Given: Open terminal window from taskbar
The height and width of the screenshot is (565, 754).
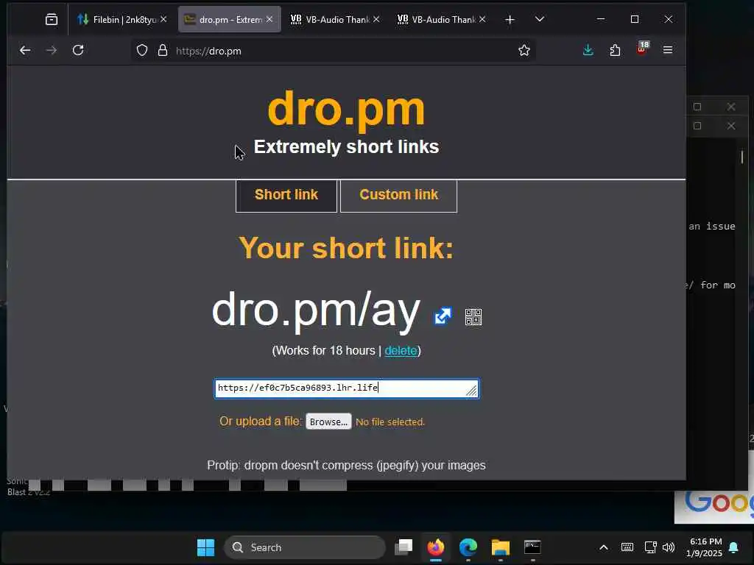Looking at the screenshot, I should click(532, 547).
